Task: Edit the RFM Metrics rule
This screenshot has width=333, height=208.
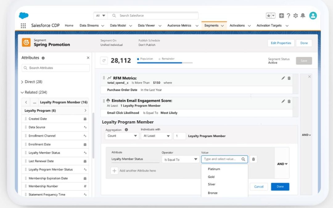Action: [283, 78]
